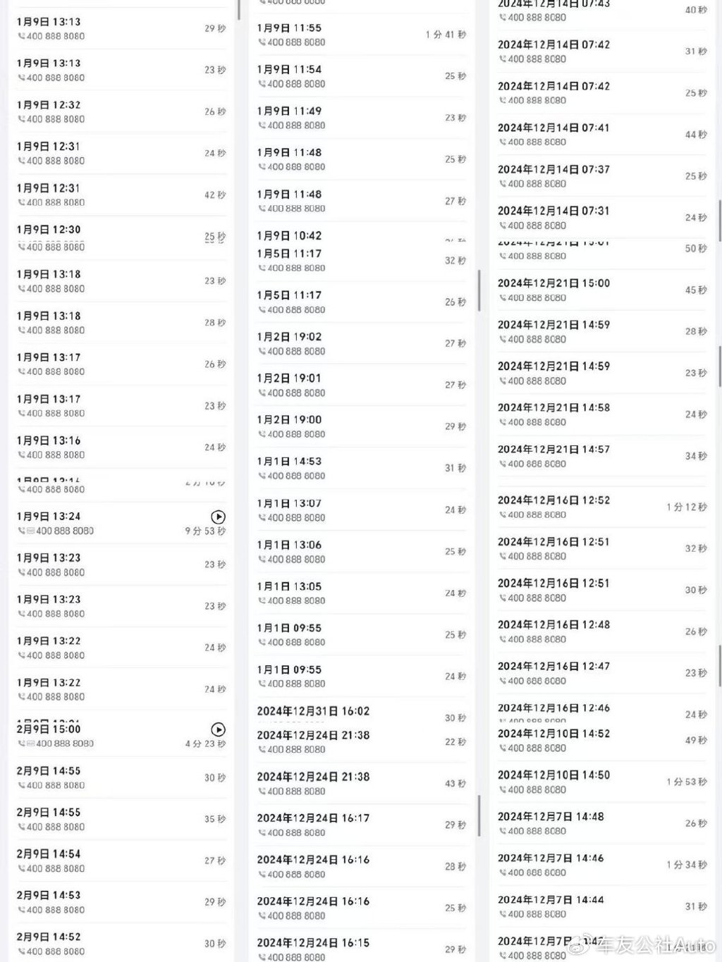Click recording card icon beside 9分53秒 call number

(31, 531)
